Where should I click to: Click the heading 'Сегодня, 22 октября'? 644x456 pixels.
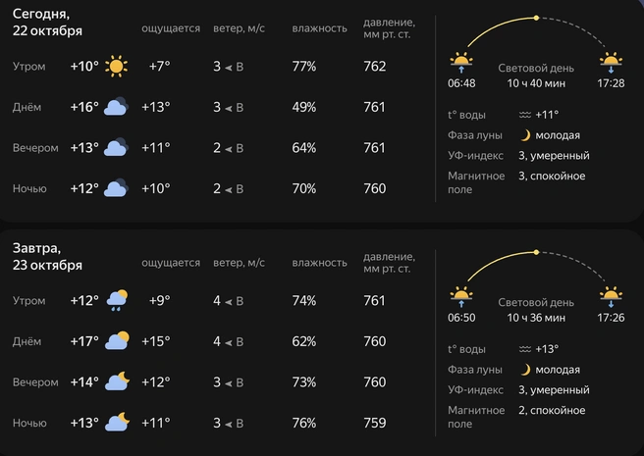[47, 23]
